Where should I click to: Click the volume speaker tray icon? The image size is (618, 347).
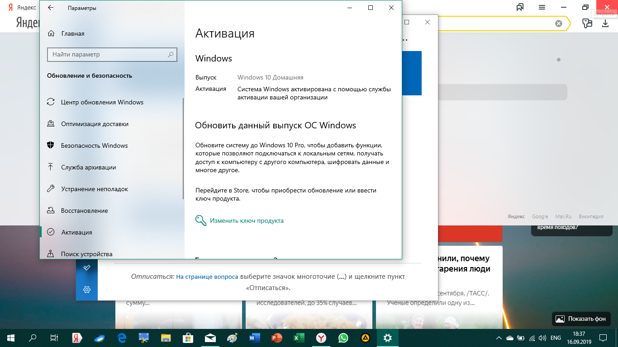click(543, 338)
